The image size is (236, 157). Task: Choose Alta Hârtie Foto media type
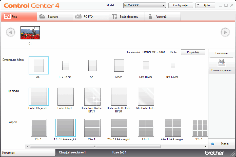point(146,97)
